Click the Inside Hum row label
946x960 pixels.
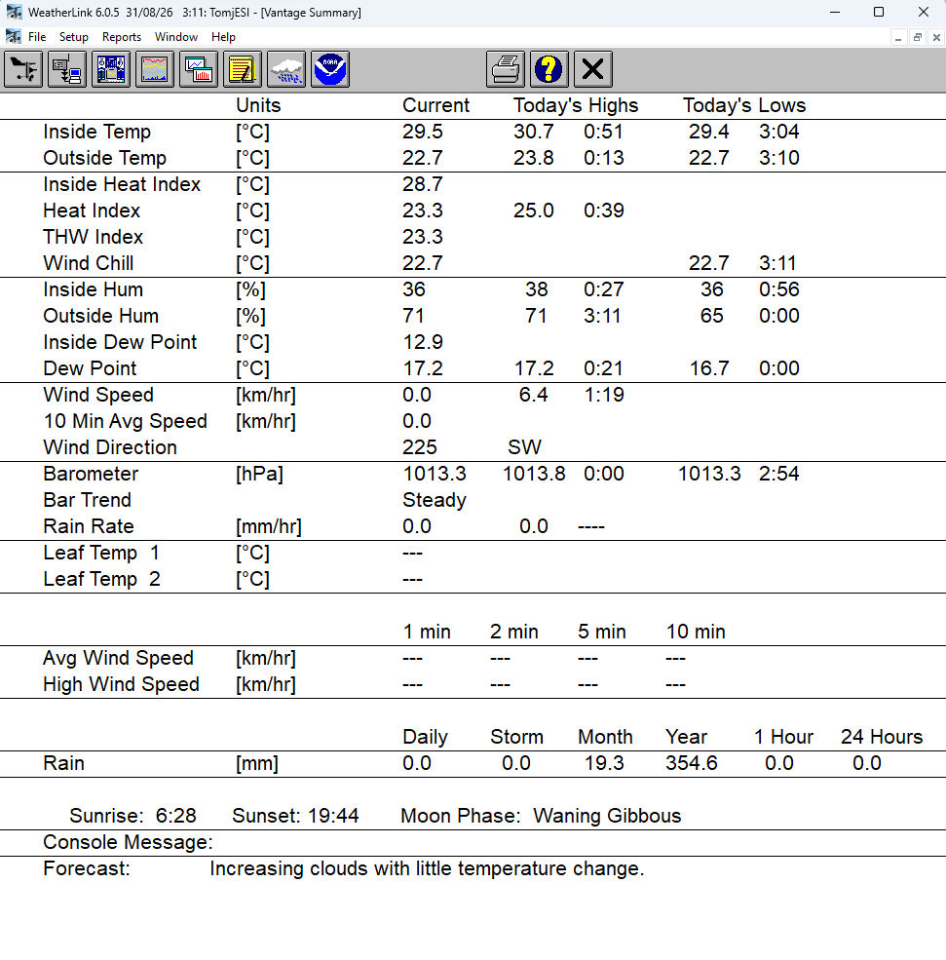[93, 289]
